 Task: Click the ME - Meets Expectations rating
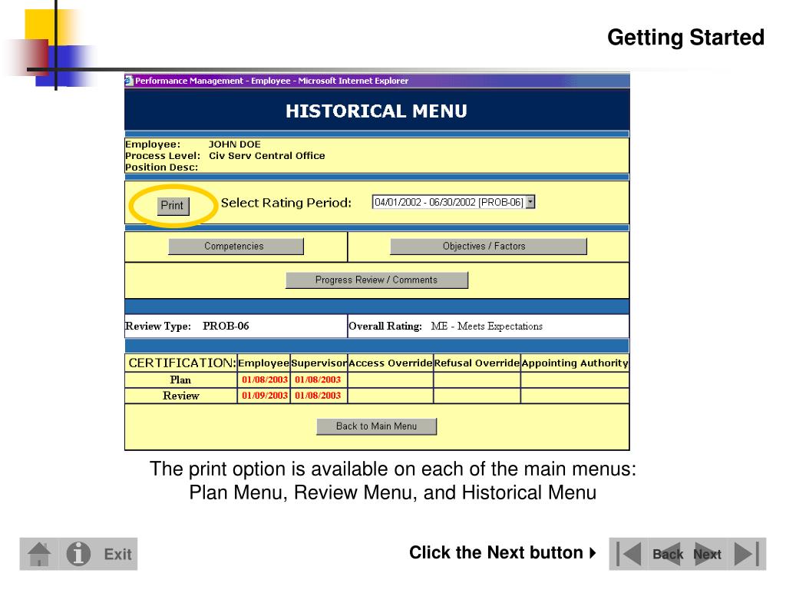487,326
